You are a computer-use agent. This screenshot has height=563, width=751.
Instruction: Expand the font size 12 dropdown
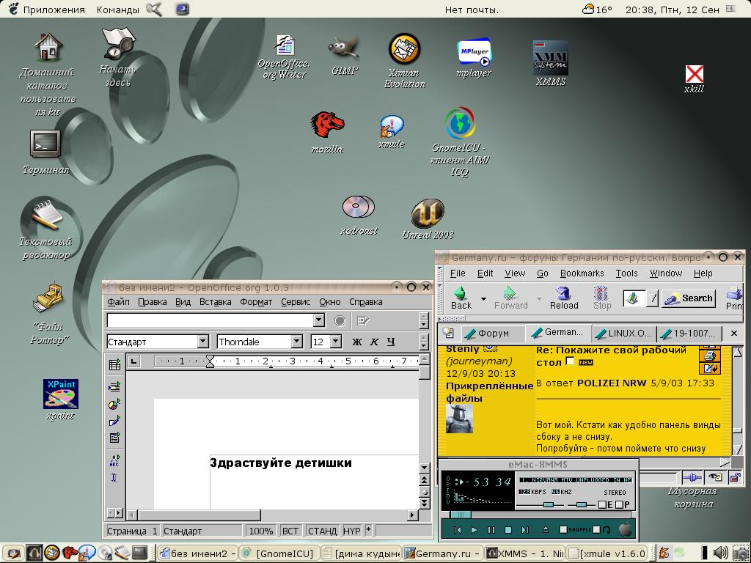coord(336,342)
